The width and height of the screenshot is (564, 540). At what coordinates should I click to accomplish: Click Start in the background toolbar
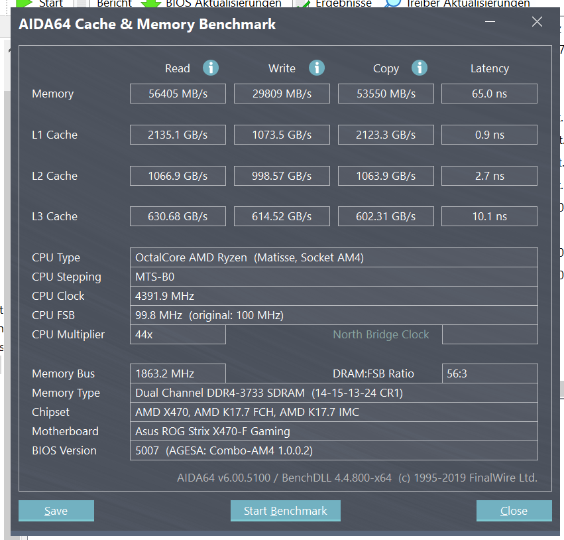(x=40, y=3)
